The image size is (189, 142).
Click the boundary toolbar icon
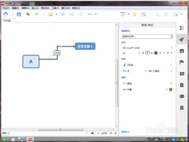72,14
